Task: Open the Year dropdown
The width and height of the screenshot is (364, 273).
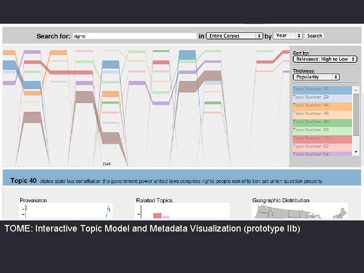Action: coord(288,35)
